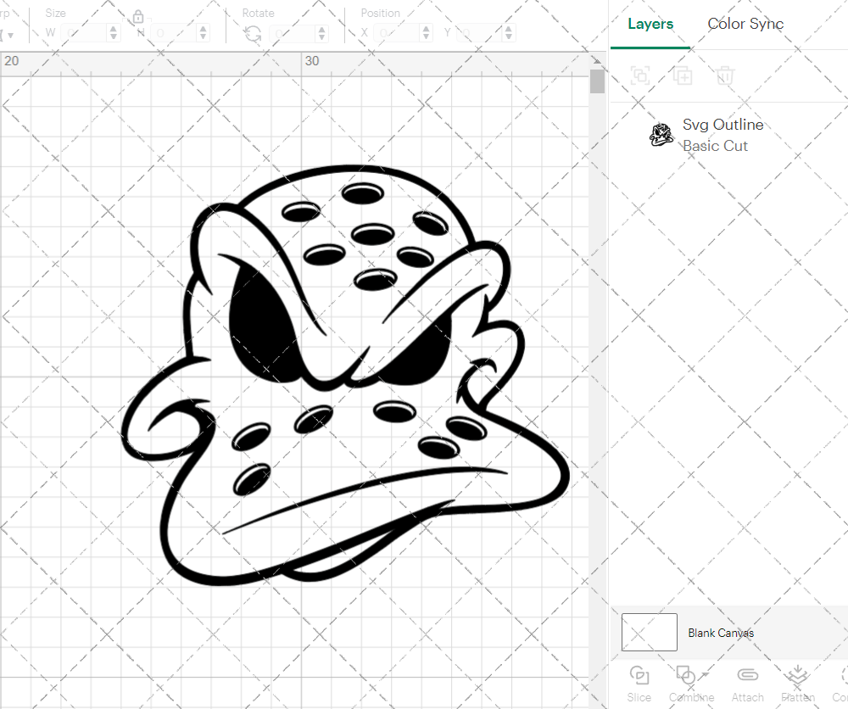Click the Delete layer trash icon

pyautogui.click(x=725, y=75)
